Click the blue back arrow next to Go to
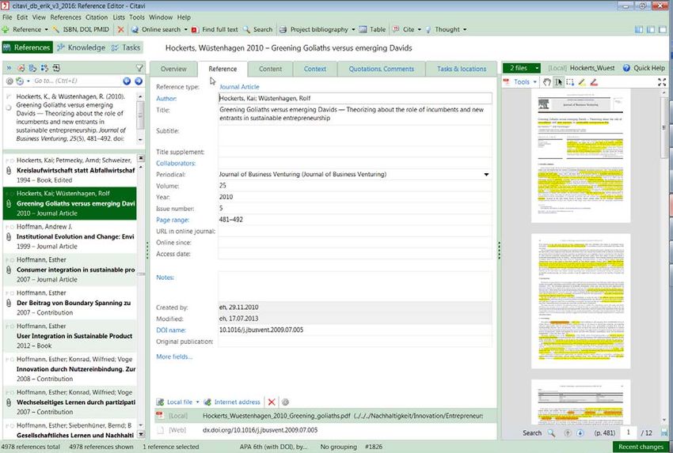The image size is (673, 453). click(127, 81)
